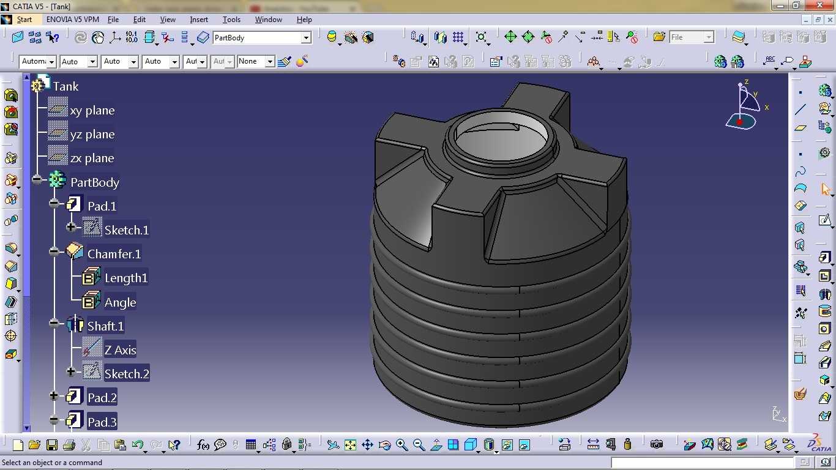The height and width of the screenshot is (470, 836).
Task: Click the Line tool in right toolbar
Action: click(801, 110)
